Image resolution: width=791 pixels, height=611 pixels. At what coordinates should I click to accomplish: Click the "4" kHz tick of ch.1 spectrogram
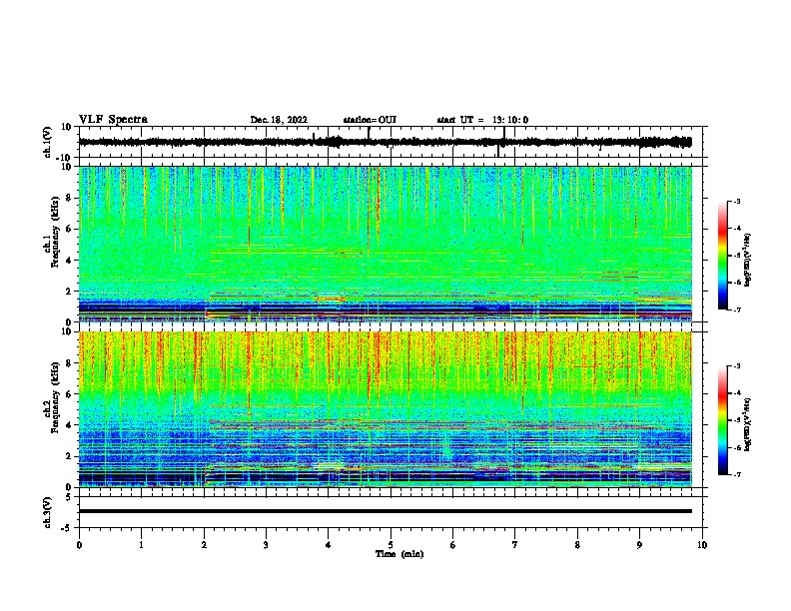pos(69,261)
